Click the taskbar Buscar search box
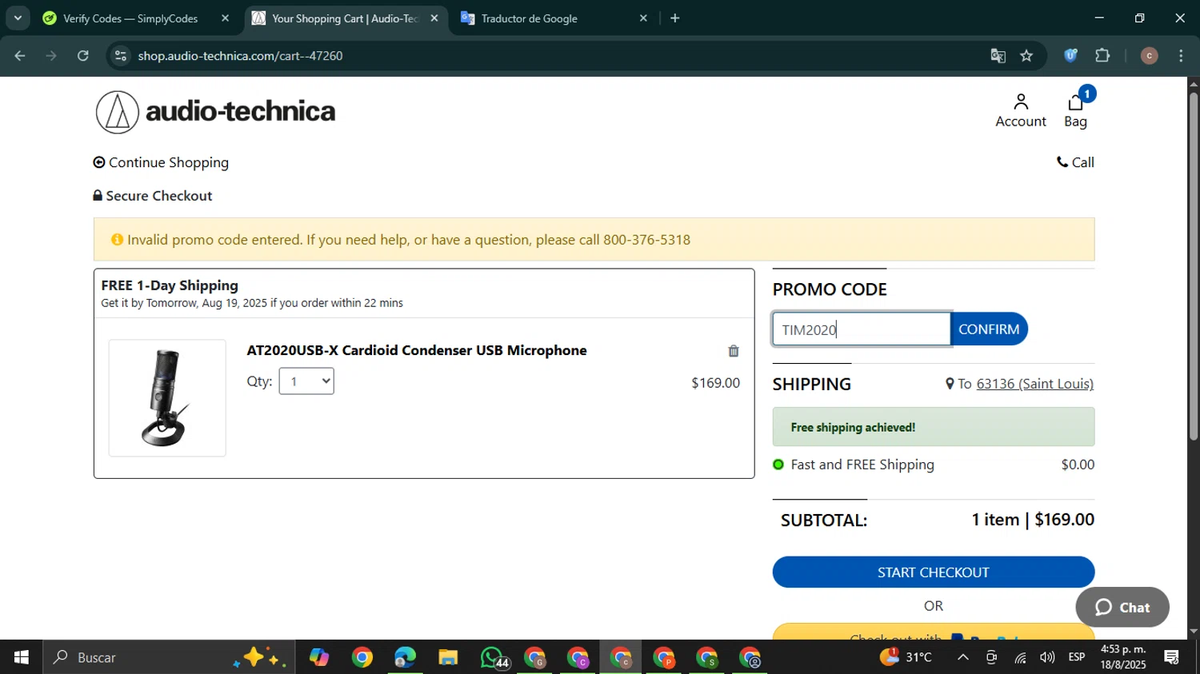Screen dimensions: 1200x674 tap(168, 657)
